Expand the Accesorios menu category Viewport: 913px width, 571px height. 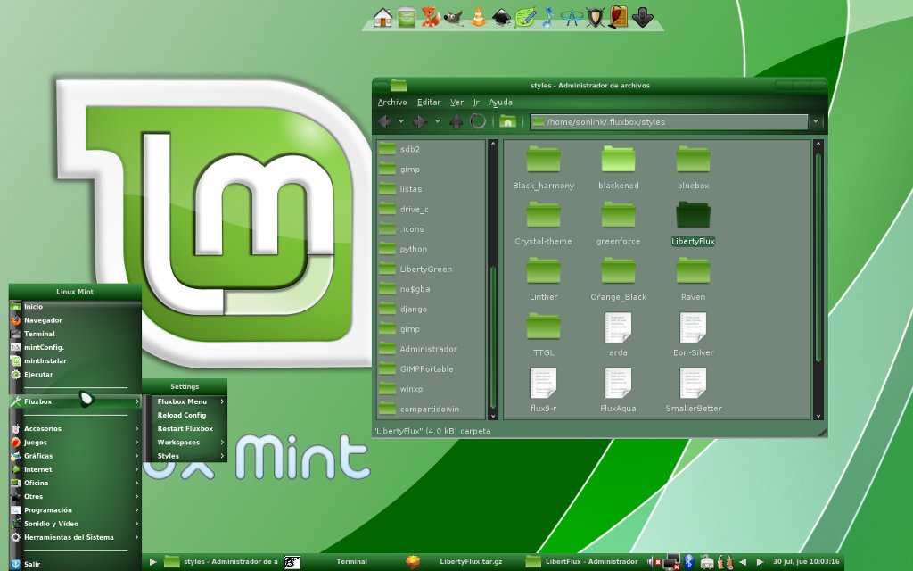(x=75, y=429)
